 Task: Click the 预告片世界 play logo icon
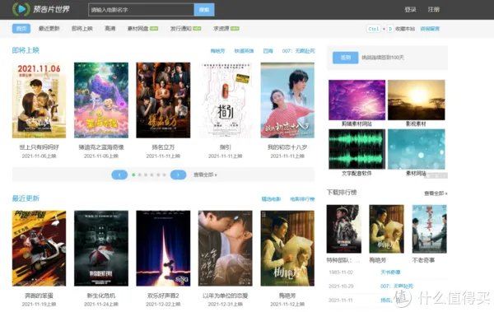(x=21, y=9)
